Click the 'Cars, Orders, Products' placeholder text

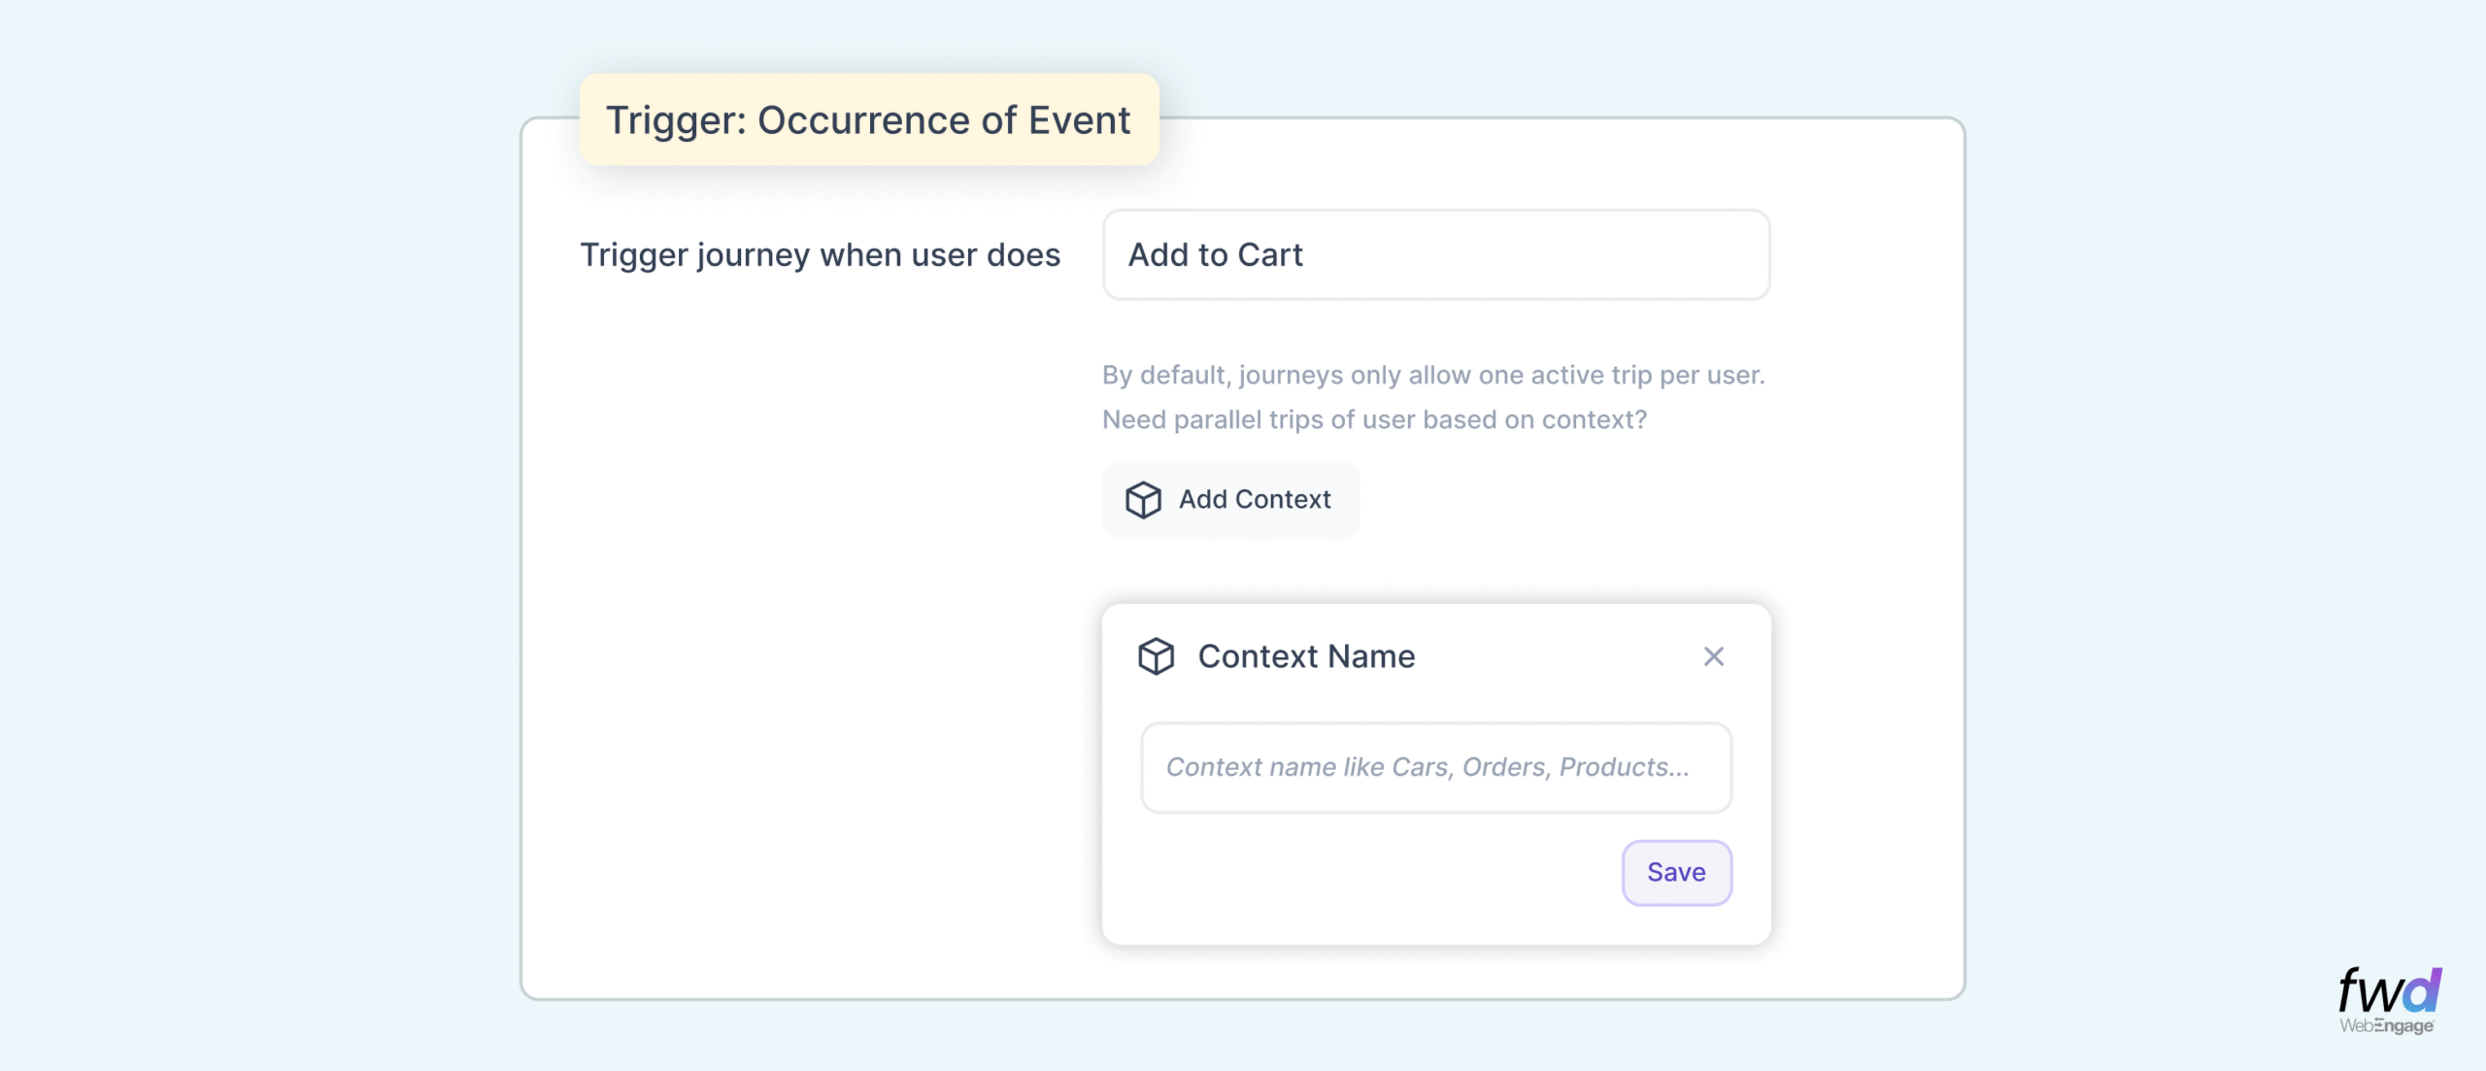pyautogui.click(x=1539, y=767)
